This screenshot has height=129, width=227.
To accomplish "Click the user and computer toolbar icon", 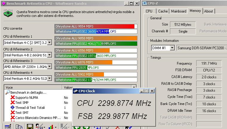I will tap(39, 126).
